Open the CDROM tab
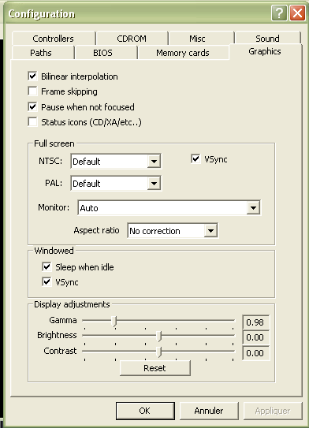The height and width of the screenshot is (428, 309). (132, 39)
